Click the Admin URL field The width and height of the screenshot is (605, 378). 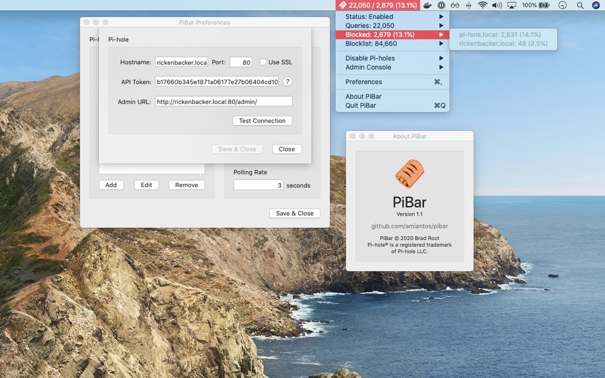pyautogui.click(x=224, y=101)
